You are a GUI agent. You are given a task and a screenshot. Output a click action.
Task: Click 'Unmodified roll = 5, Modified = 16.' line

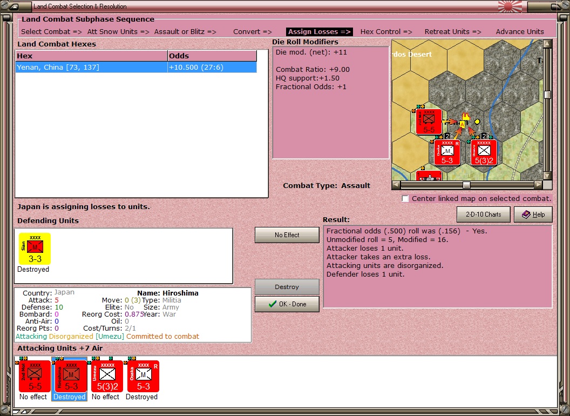(387, 239)
